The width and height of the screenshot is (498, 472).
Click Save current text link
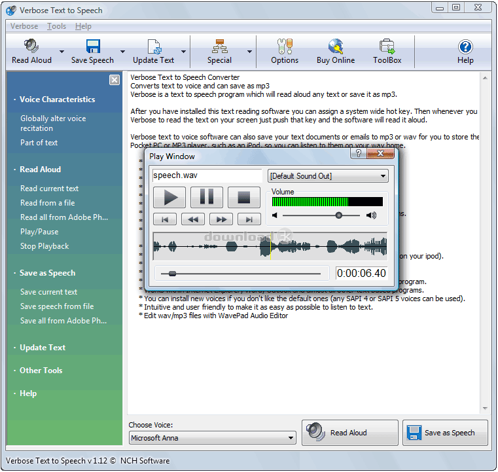(49, 292)
